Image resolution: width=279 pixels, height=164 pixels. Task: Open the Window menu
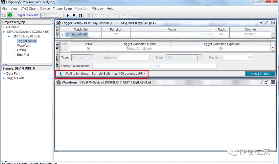click(98, 8)
